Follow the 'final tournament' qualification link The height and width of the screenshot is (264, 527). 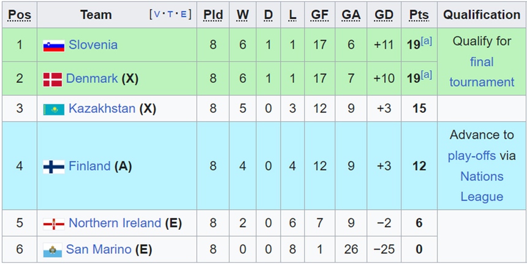[482, 72]
